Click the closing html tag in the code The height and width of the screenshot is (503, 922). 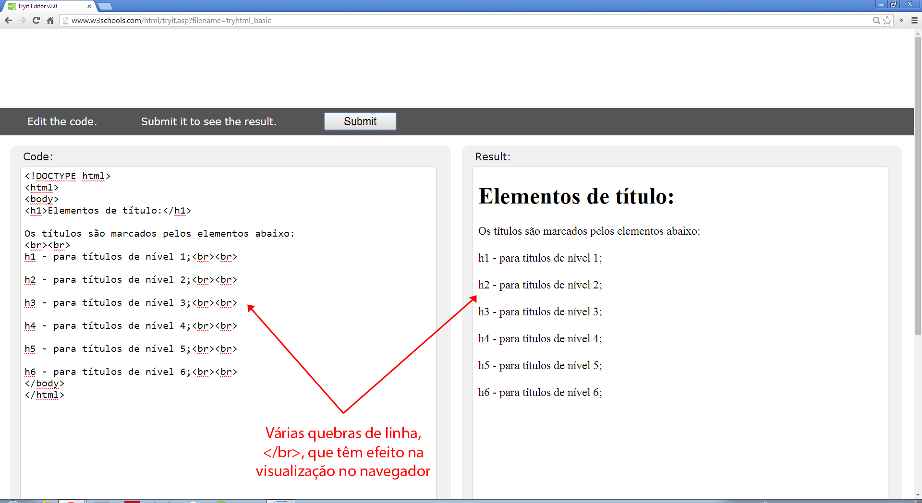pos(45,395)
